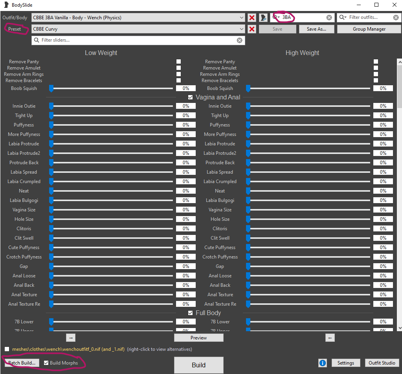This screenshot has width=402, height=374.
Task: Click High Weight Labia Spread percentage box
Action: (383, 172)
